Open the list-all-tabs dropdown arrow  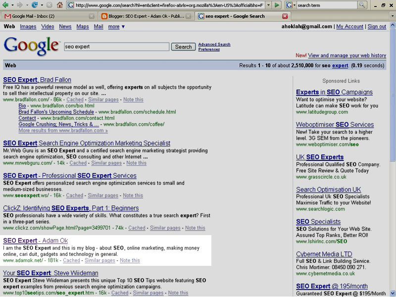pyautogui.click(x=392, y=16)
